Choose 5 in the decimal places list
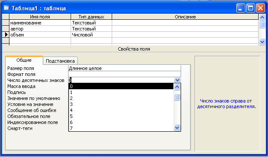Image resolution: width=268 pixels, height=157 pixels. pyautogui.click(x=121, y=116)
